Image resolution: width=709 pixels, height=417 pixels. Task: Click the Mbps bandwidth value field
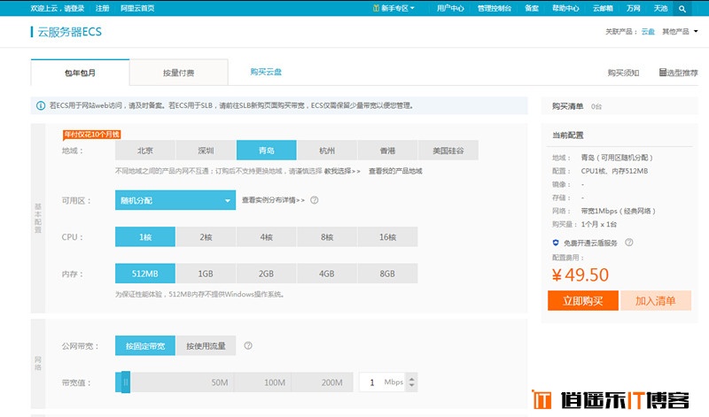(x=383, y=382)
